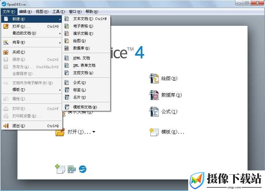
Task: Click the Draw icon on Start Center
Action: [x=154, y=78]
